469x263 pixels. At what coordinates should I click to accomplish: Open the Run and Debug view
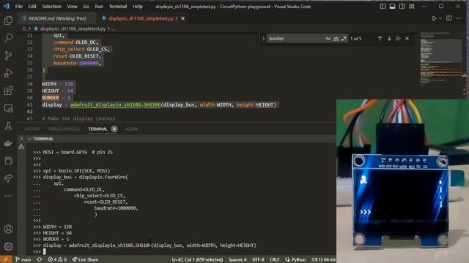click(x=8, y=73)
